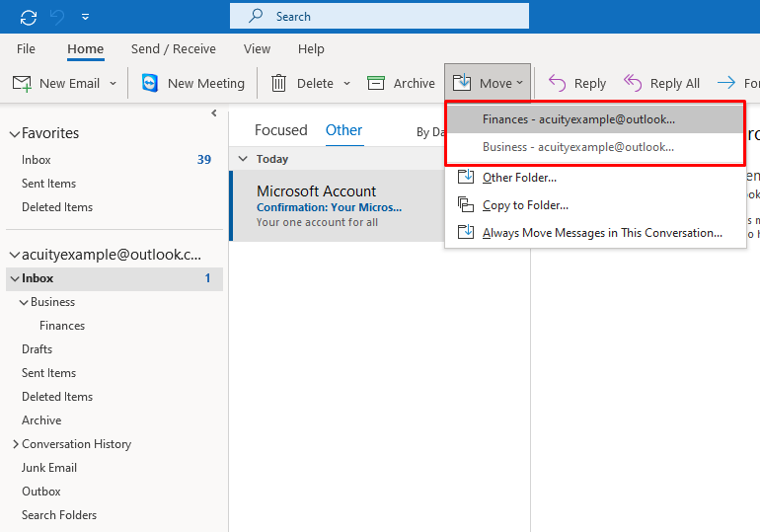760x532 pixels.
Task: Open the Junk Email folder
Action: (49, 468)
